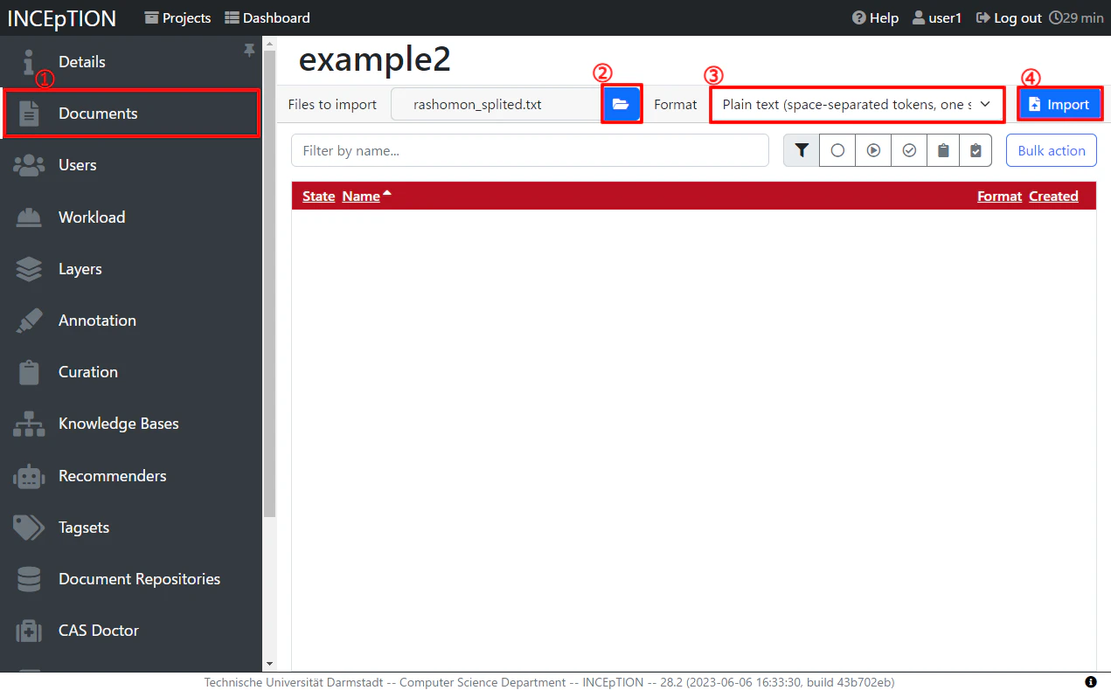Image resolution: width=1111 pixels, height=690 pixels.
Task: Open the Help link
Action: pos(875,17)
